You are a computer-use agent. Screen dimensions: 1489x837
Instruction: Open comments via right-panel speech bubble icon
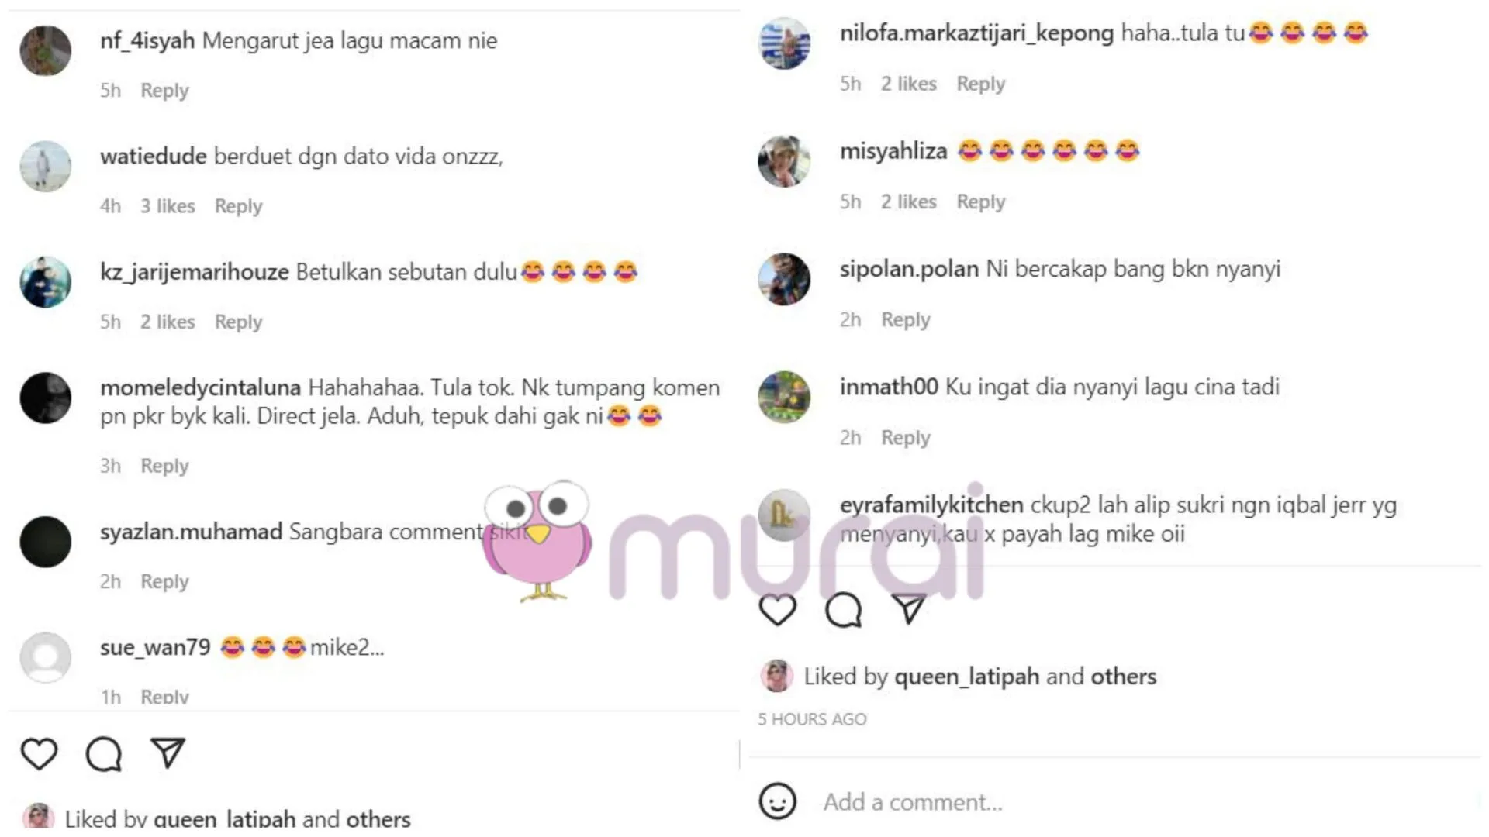(843, 610)
